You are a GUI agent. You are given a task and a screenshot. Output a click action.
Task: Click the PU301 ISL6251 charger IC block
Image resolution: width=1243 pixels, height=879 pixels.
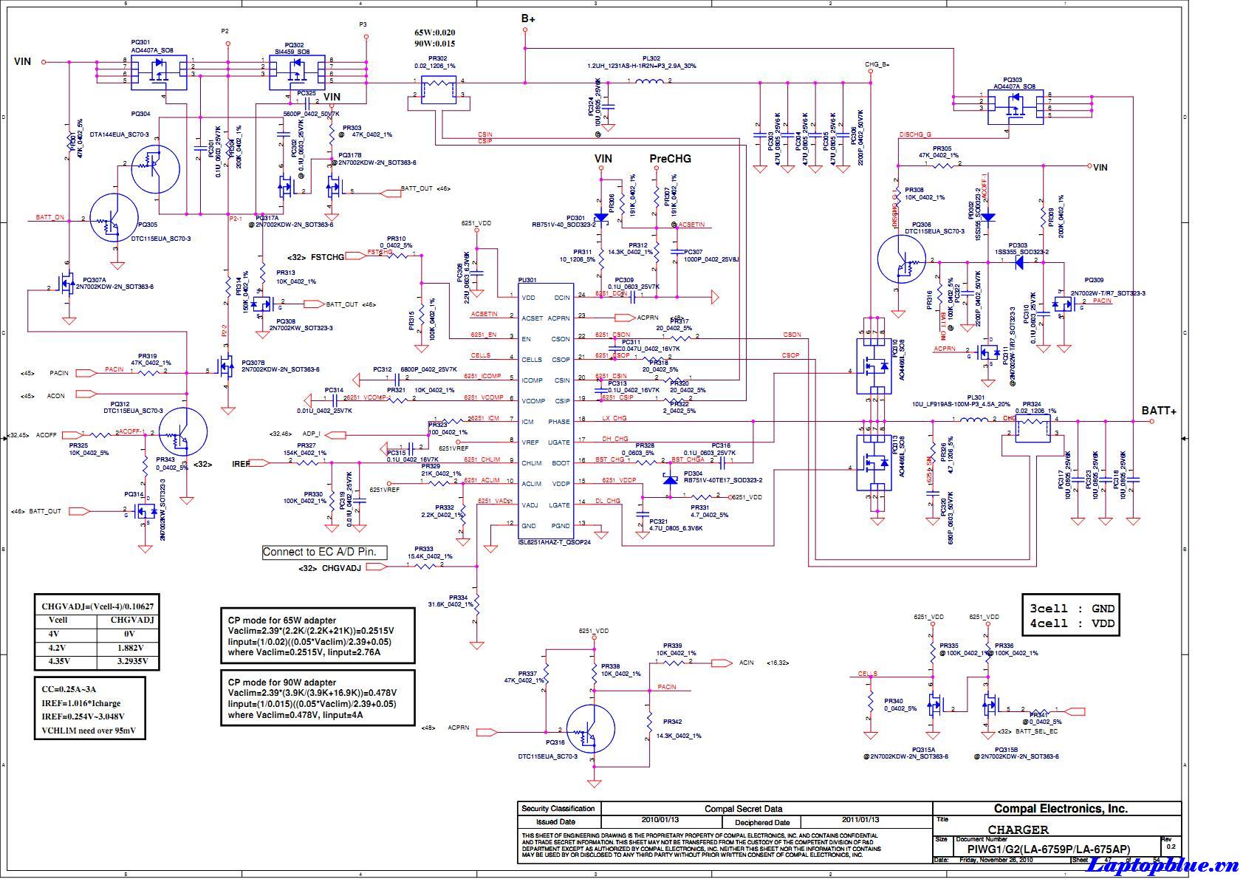[546, 411]
